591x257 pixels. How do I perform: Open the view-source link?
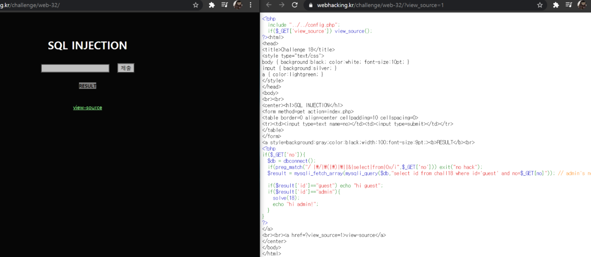point(87,108)
